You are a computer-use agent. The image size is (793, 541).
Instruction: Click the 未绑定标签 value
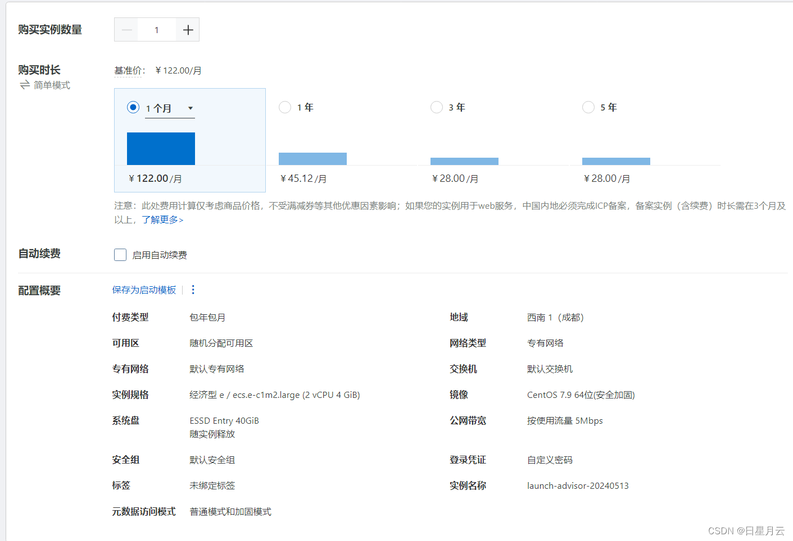point(212,485)
